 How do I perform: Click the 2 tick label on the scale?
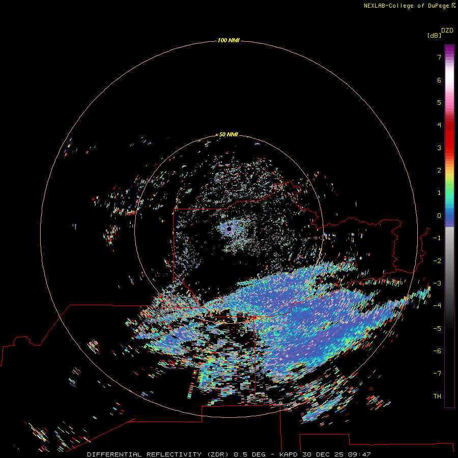(x=439, y=170)
